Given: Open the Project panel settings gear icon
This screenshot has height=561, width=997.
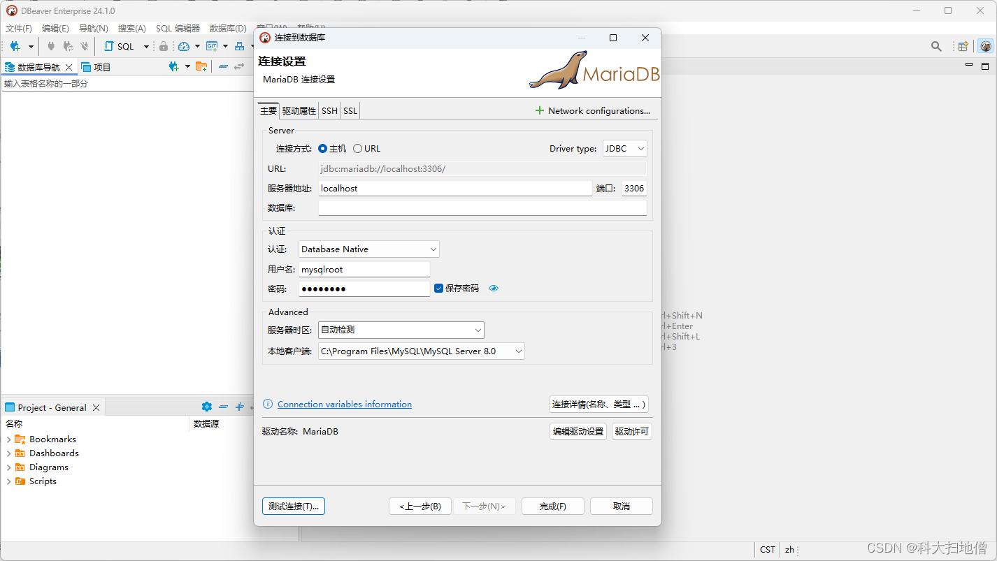Looking at the screenshot, I should (x=206, y=407).
